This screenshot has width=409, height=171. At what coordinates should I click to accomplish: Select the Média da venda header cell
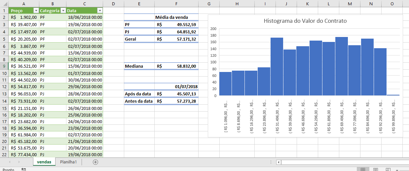coord(176,17)
